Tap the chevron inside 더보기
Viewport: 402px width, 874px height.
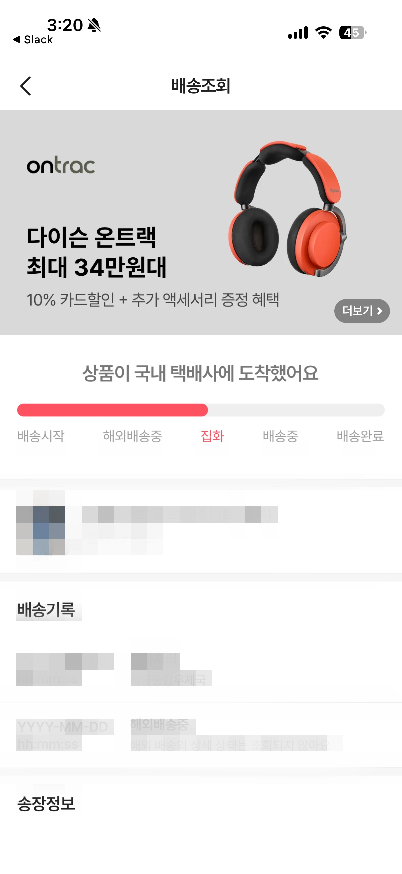380,311
